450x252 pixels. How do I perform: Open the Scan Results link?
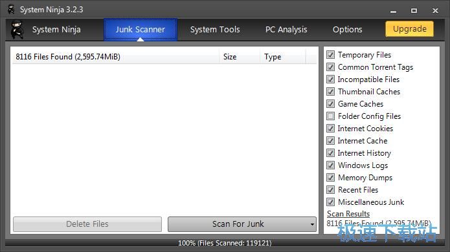coord(348,214)
